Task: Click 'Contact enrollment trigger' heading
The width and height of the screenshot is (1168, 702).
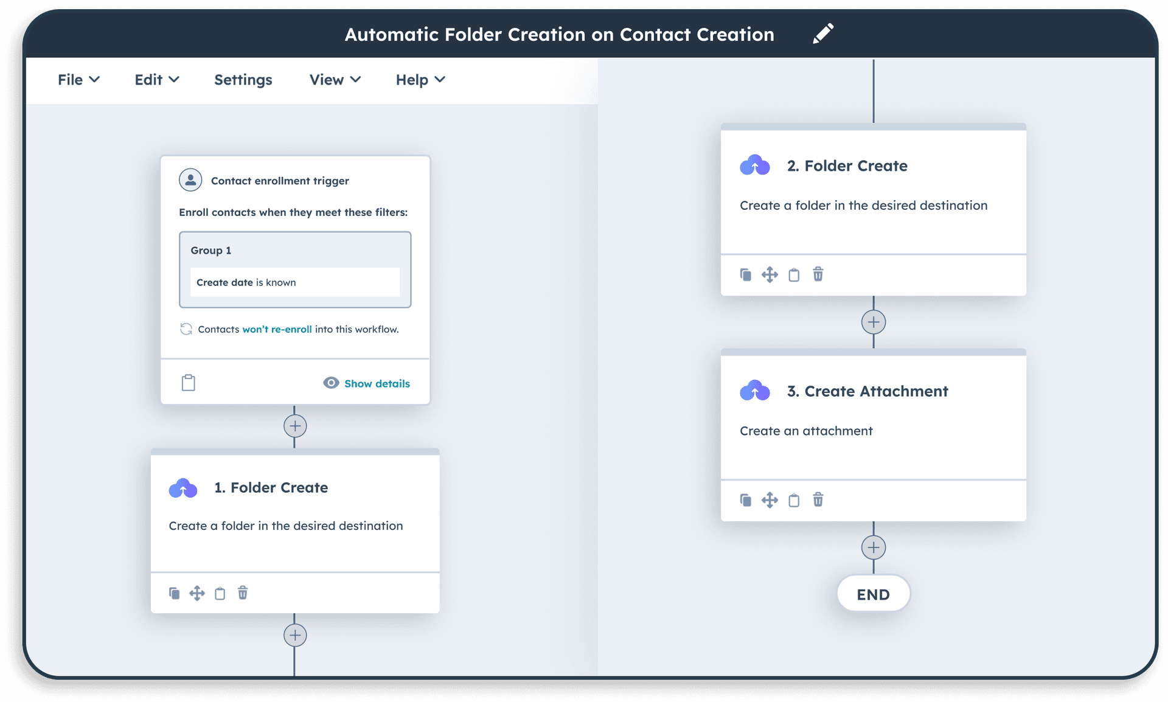Action: click(x=280, y=181)
